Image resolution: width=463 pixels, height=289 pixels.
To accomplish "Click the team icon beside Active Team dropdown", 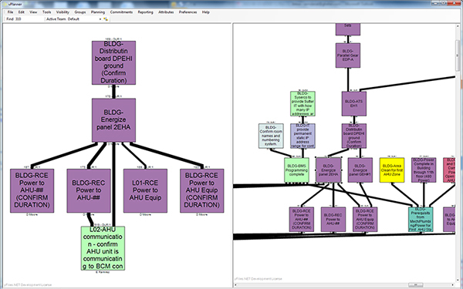I will pos(106,19).
